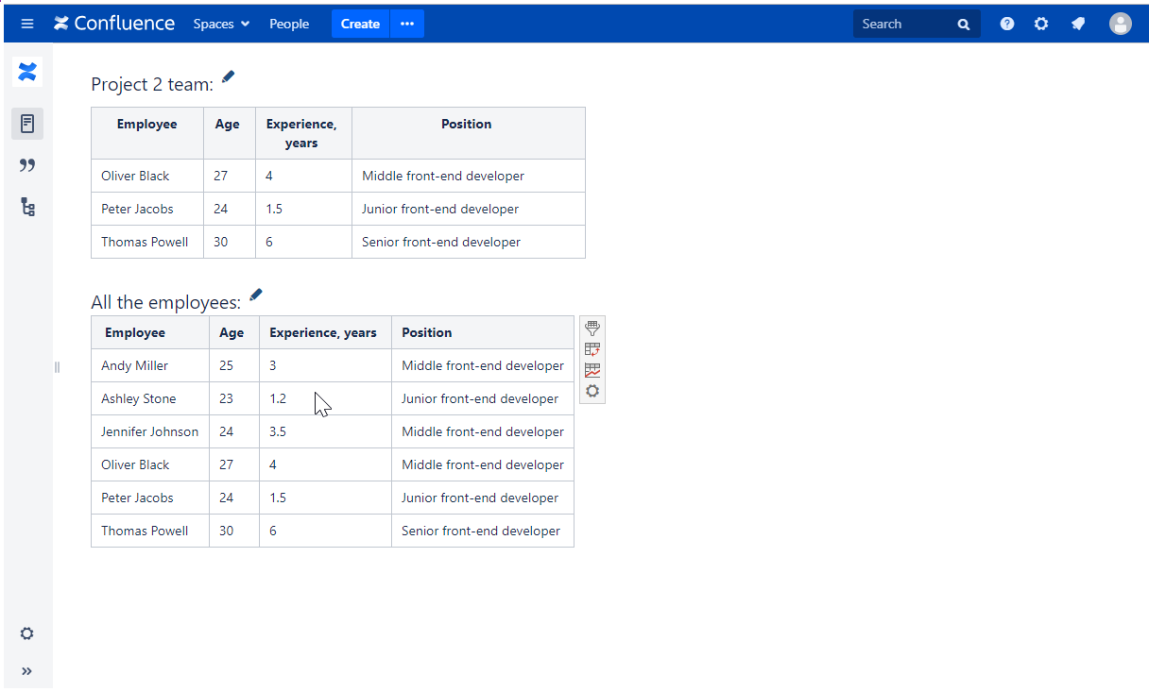The height and width of the screenshot is (692, 1149).
Task: Open the page tree icon in sidebar
Action: point(27,207)
